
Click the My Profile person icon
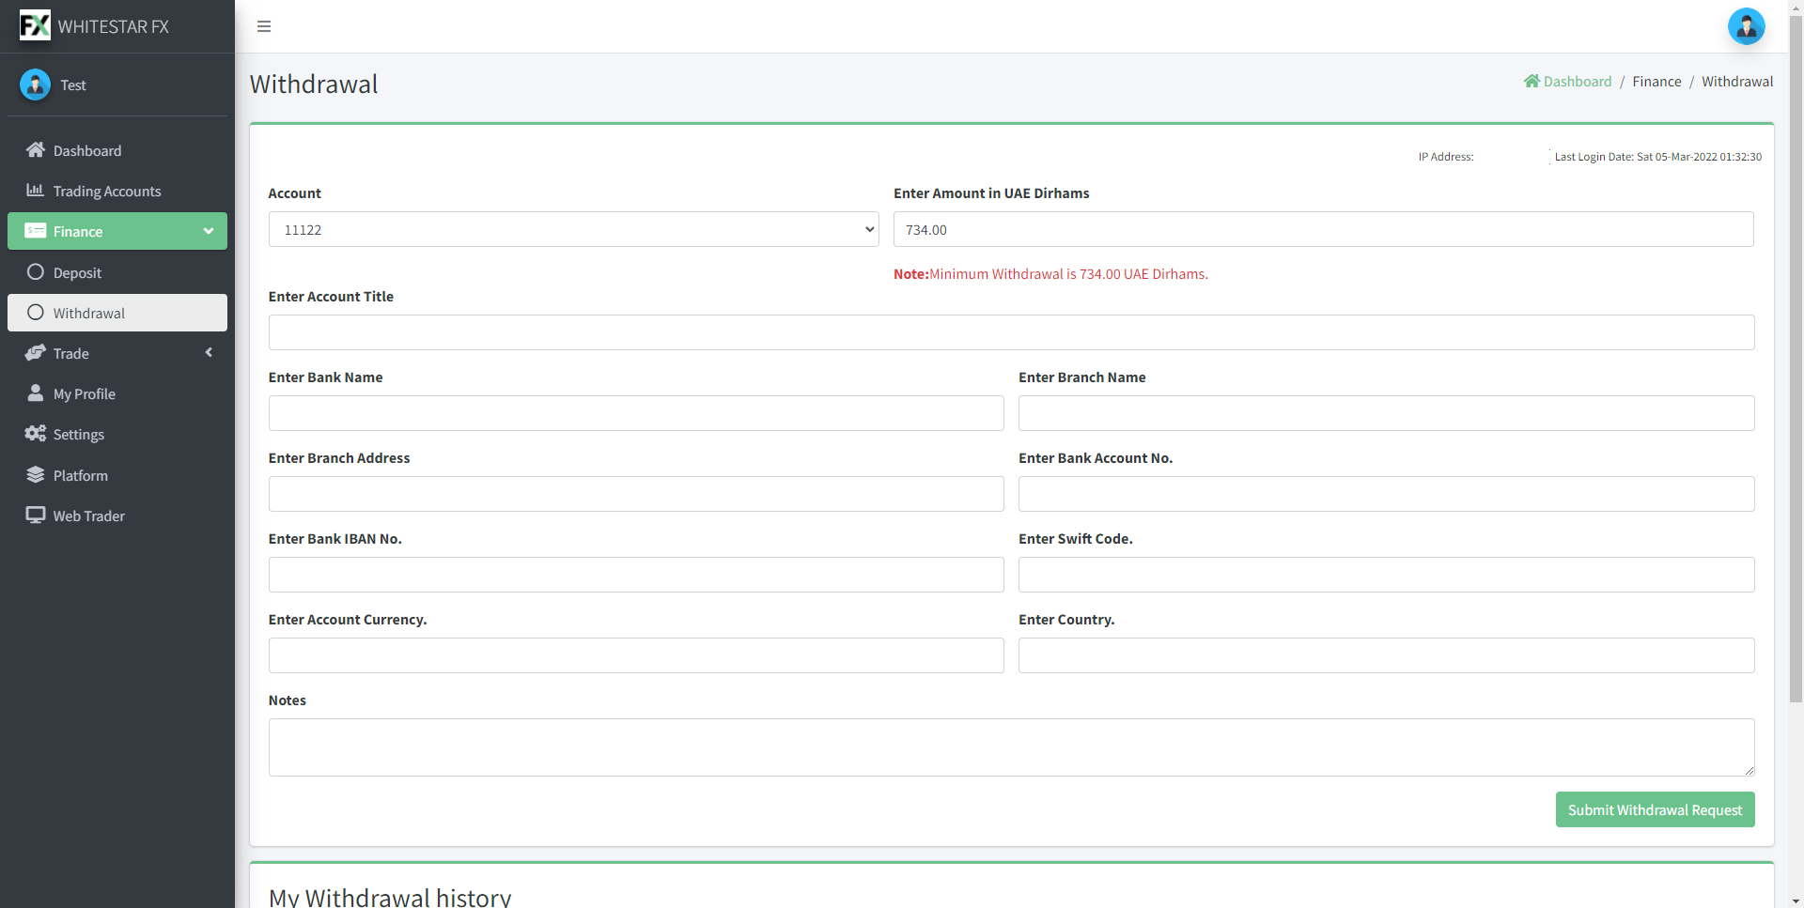point(36,393)
